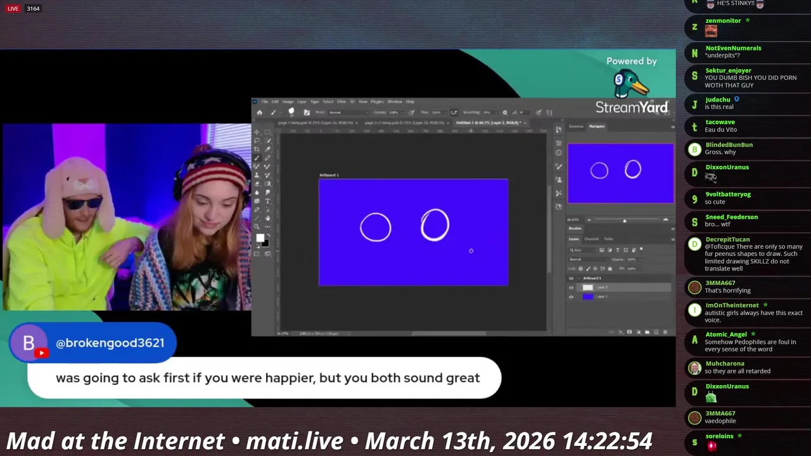This screenshot has height=456, width=811.
Task: Select the Move tool
Action: tap(257, 132)
